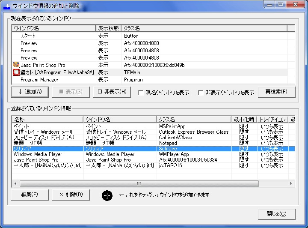The width and height of the screenshot is (308, 228).
Task: Click Afx:400000:8:10003:0:50334 class cell
Action: [188, 160]
